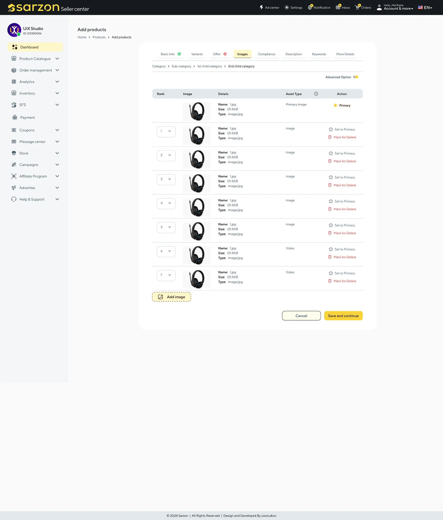
Task: Open the Orders cart icon
Action: [357, 7]
